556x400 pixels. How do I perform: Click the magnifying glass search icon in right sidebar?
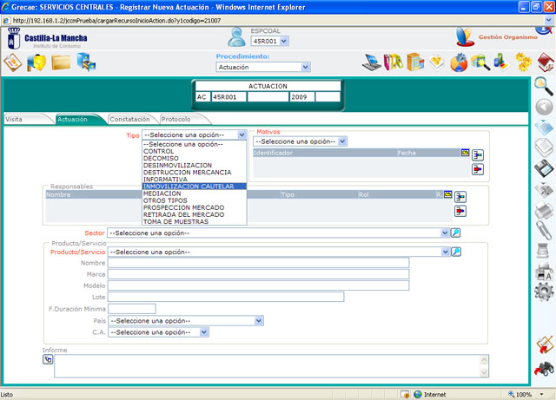544,85
